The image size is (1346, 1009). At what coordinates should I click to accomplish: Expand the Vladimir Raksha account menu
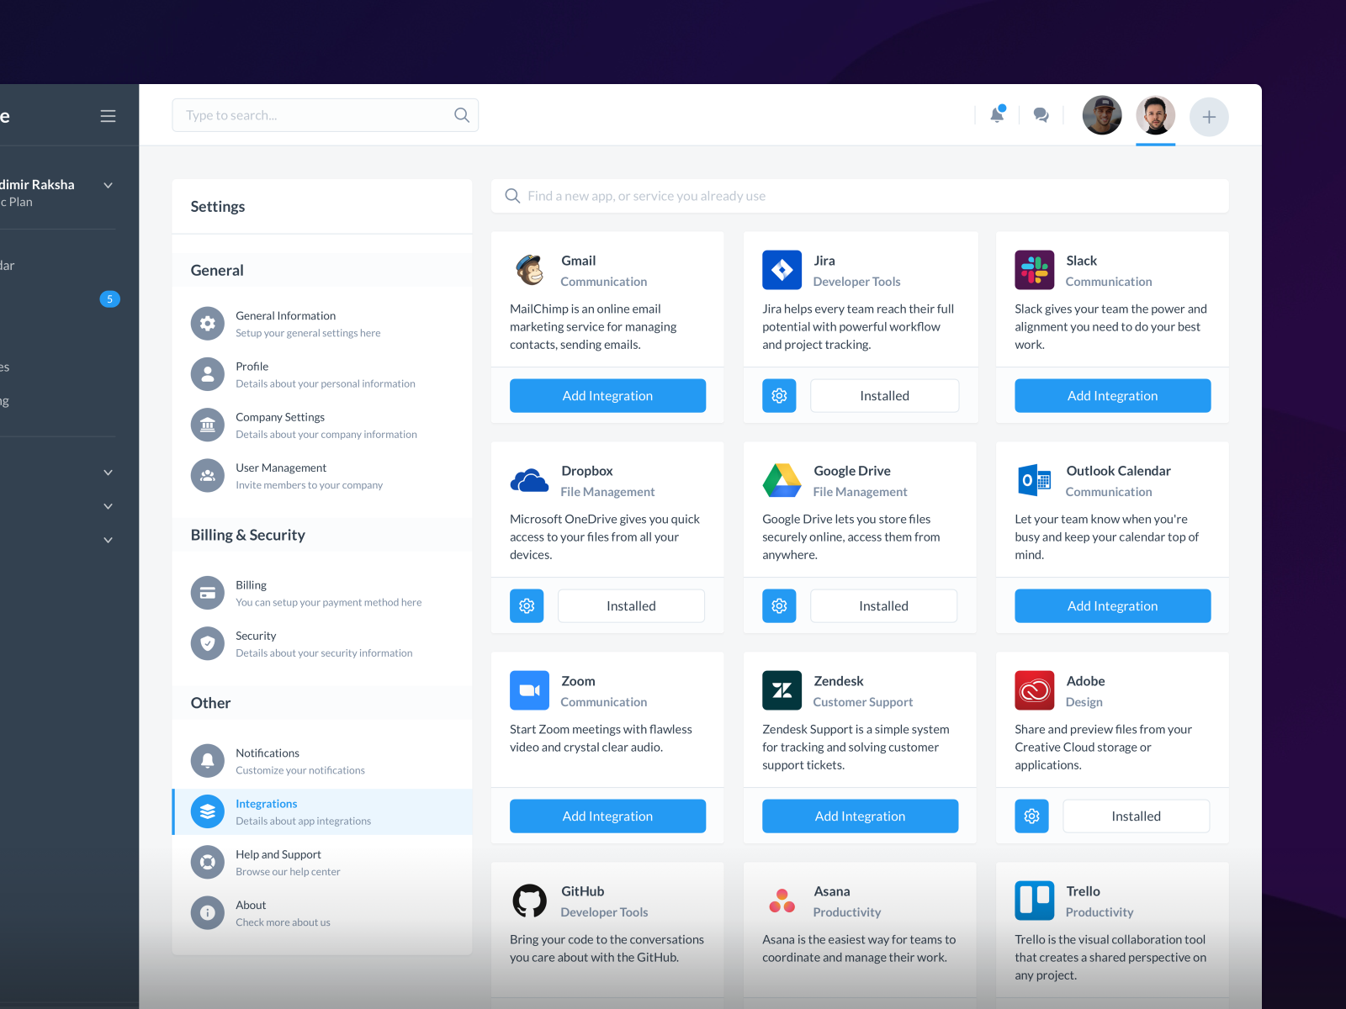click(x=107, y=185)
